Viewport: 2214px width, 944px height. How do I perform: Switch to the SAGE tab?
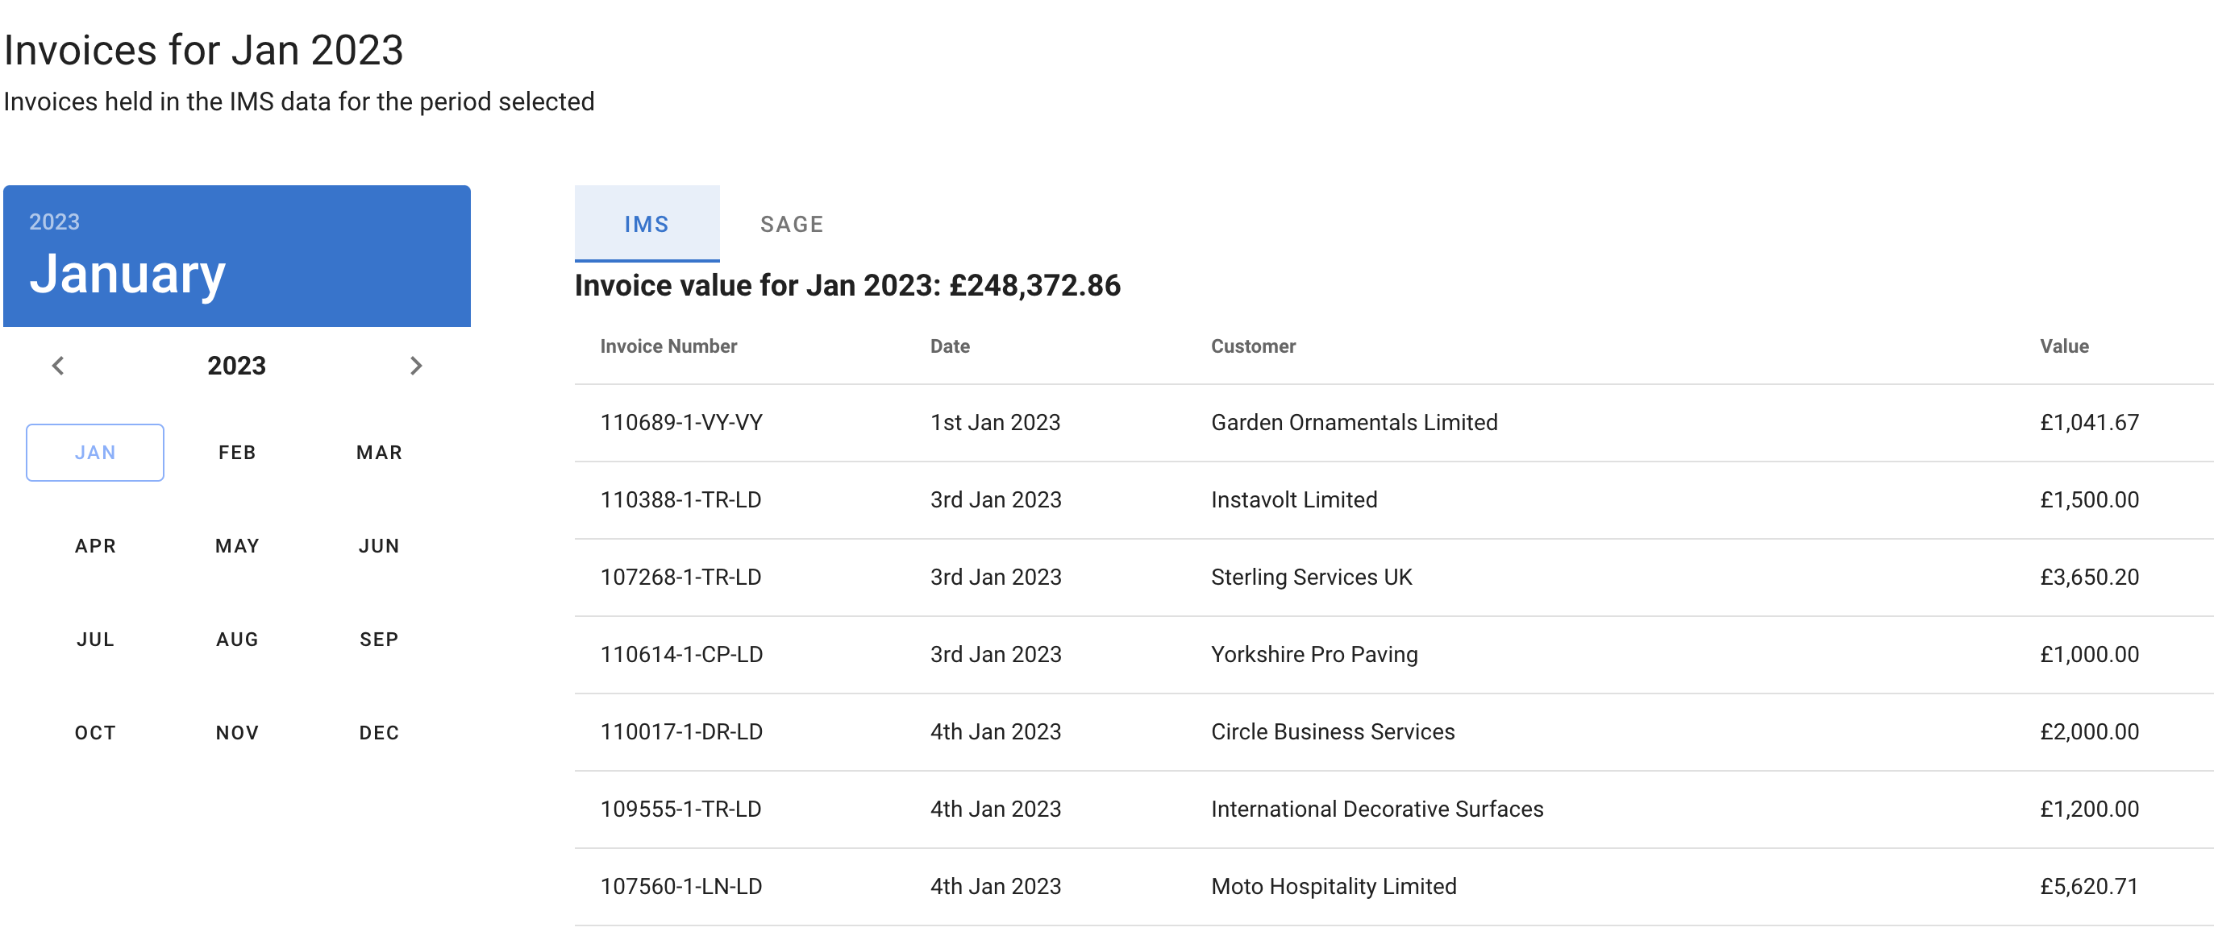pos(792,224)
